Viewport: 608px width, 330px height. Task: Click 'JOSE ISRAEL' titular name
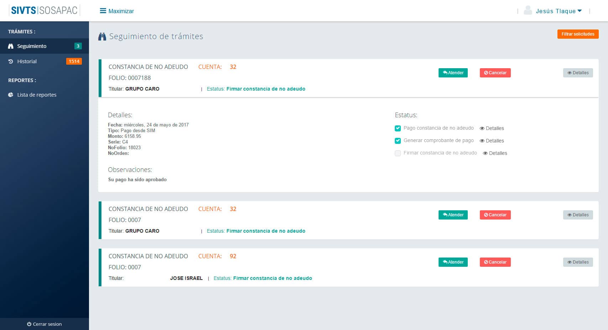(x=186, y=278)
